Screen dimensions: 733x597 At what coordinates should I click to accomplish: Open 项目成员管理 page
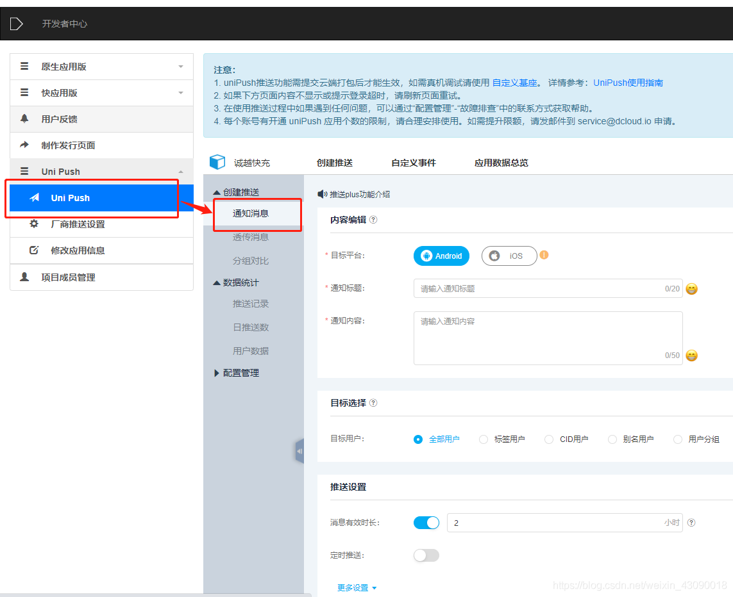coord(101,277)
